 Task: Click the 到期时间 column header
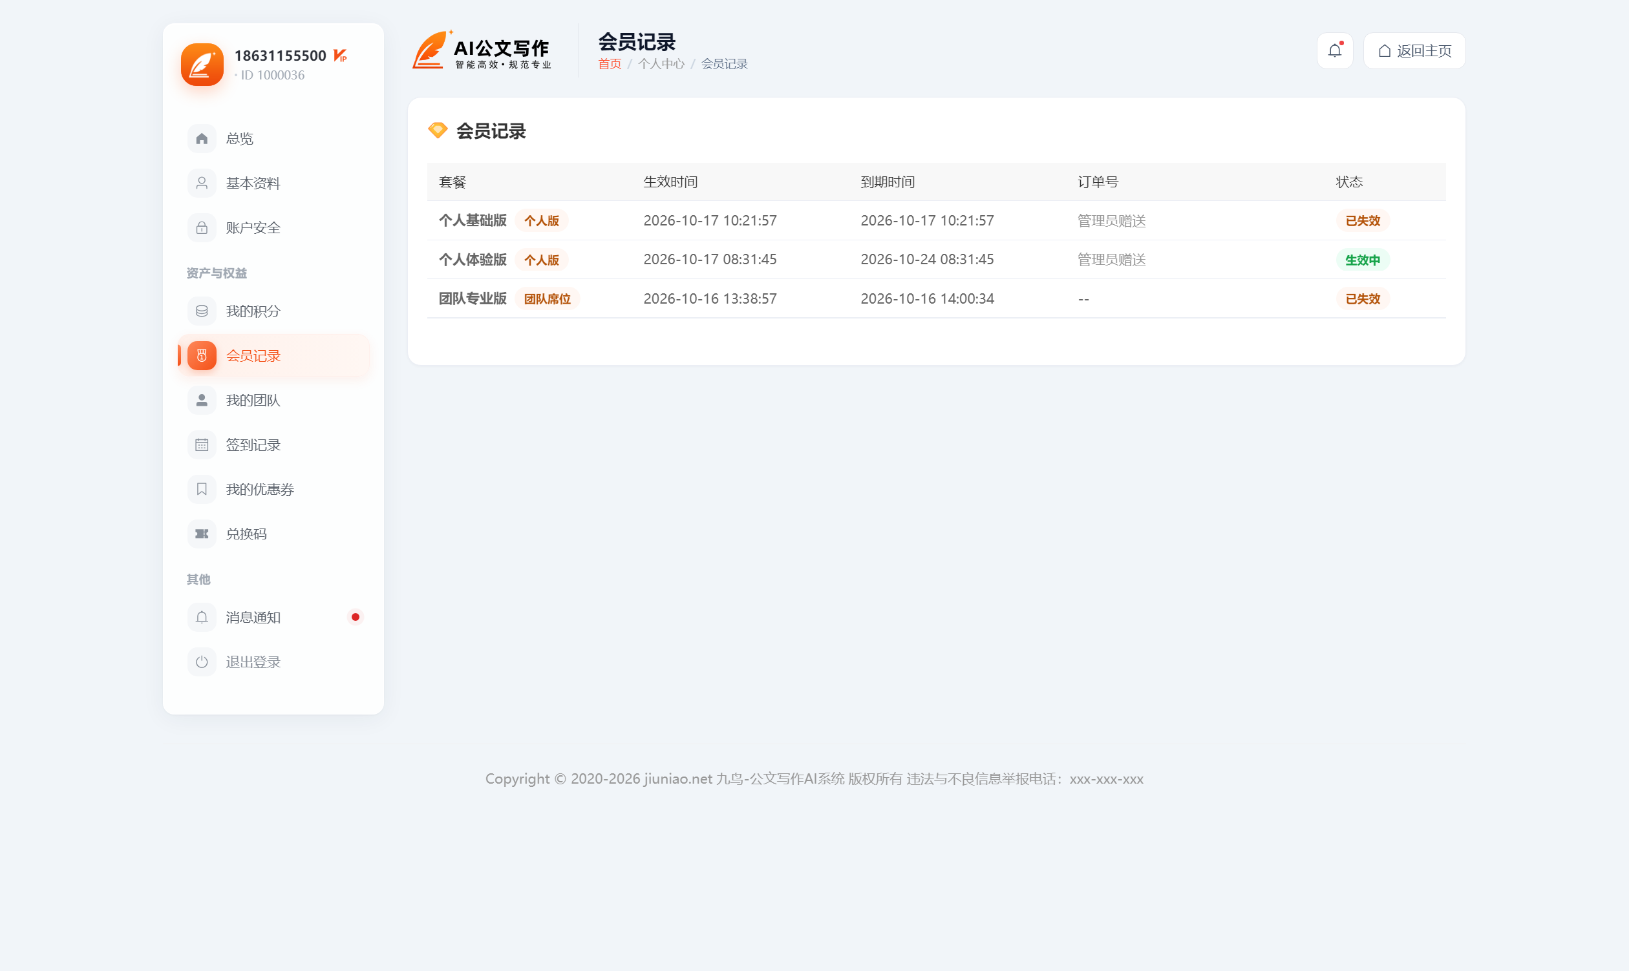887,182
